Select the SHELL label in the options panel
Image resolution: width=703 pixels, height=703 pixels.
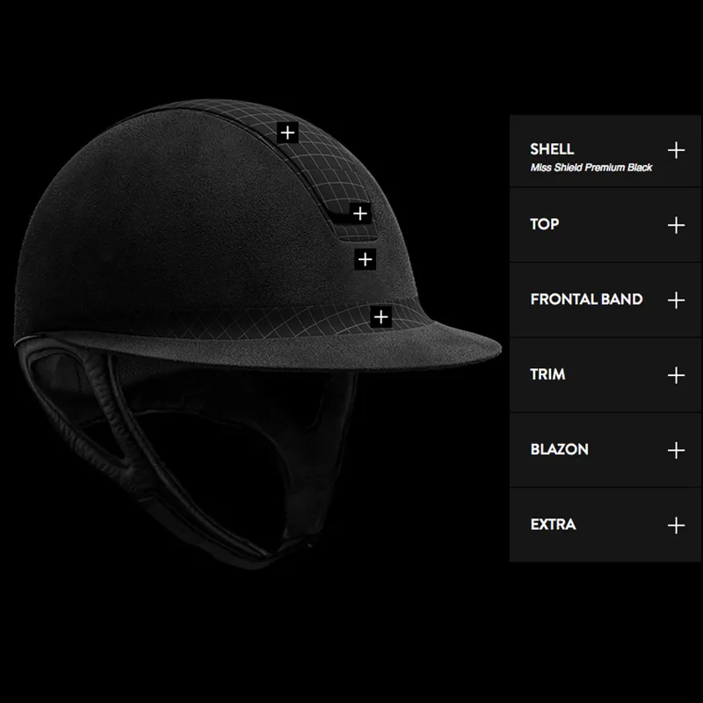tap(552, 149)
